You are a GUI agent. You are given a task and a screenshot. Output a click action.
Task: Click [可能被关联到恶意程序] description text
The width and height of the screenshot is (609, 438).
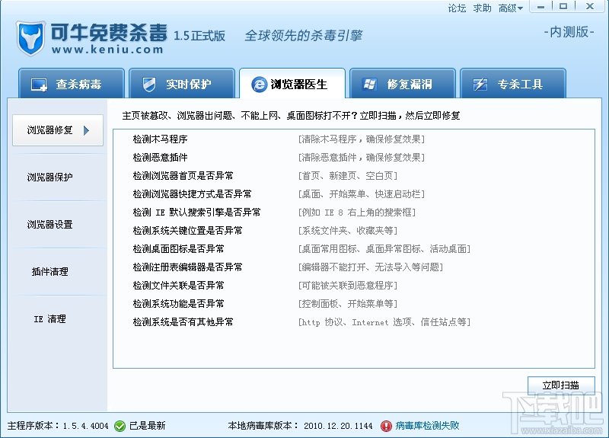point(348,285)
